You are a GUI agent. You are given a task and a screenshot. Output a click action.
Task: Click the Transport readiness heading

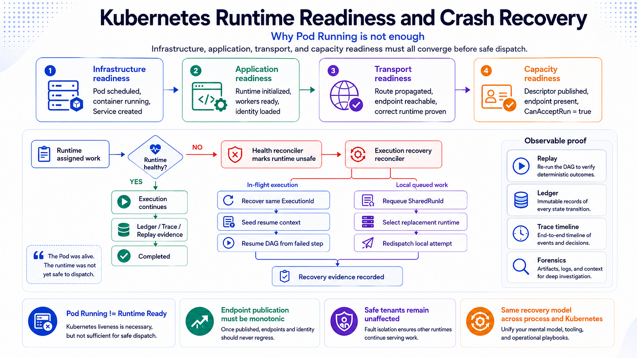coord(393,74)
